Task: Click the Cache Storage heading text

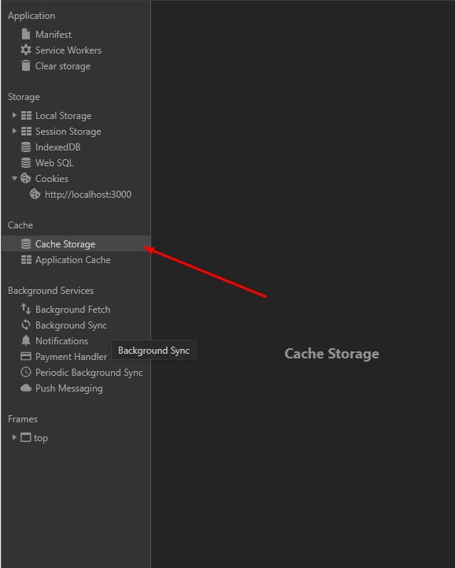Action: click(x=331, y=354)
